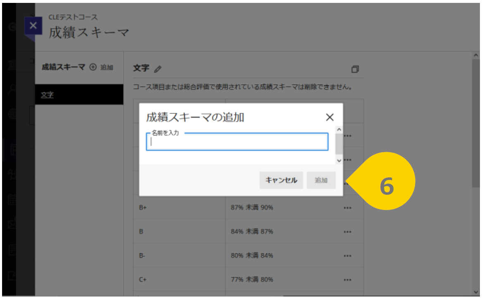Image resolution: width=482 pixels, height=299 pixels.
Task: Open the more options menu for B+ row
Action: click(347, 208)
